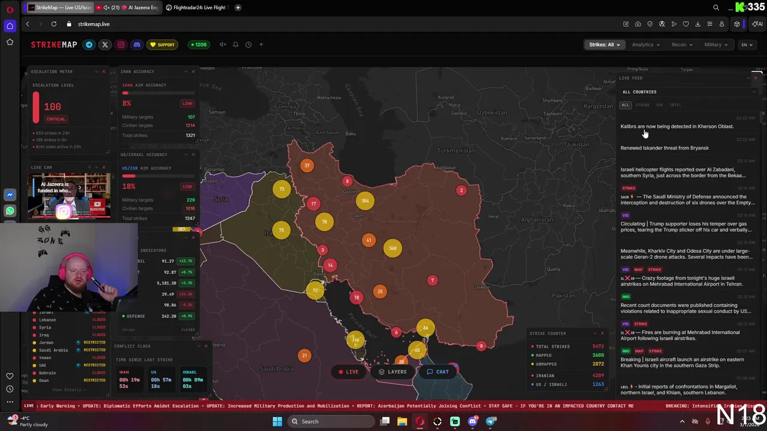Open the Military dropdown menu
Screen dimensions: 767x431
[716, 44]
